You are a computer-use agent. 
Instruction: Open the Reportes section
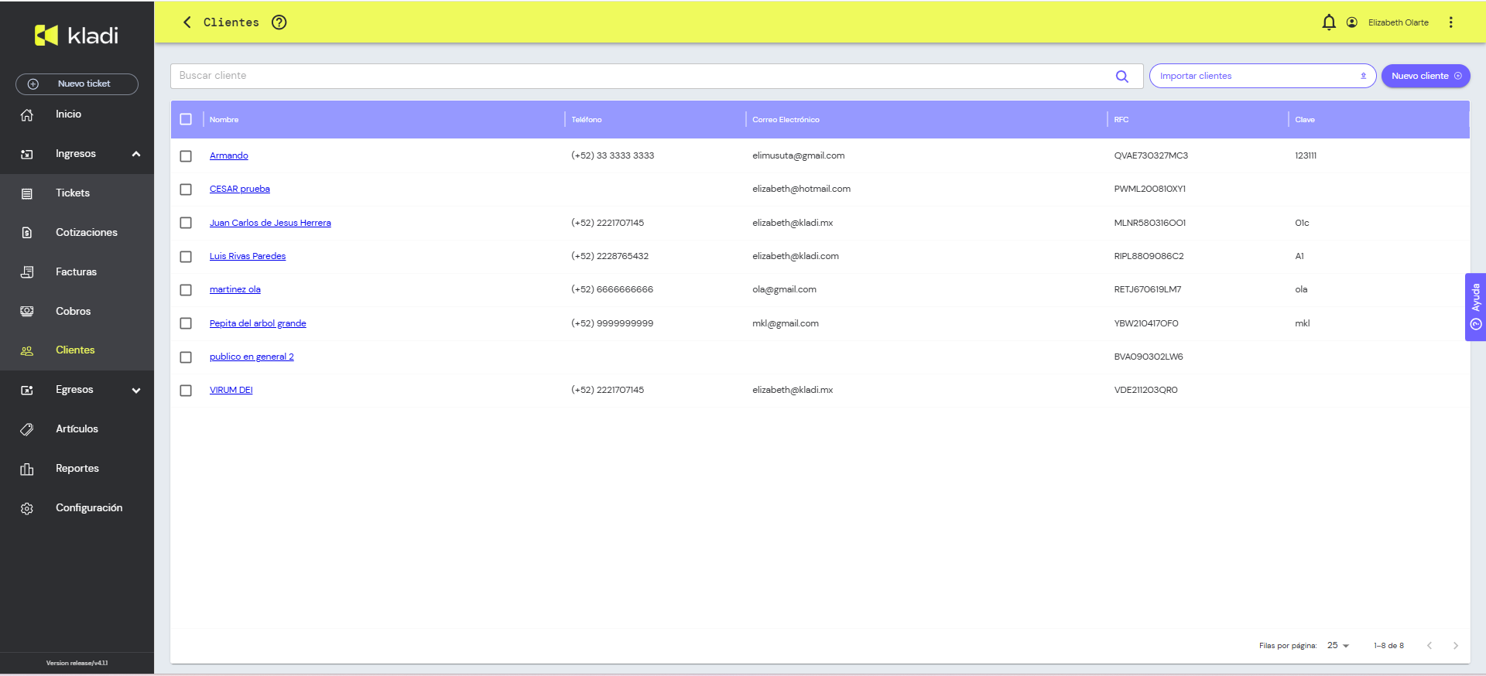[x=77, y=469]
